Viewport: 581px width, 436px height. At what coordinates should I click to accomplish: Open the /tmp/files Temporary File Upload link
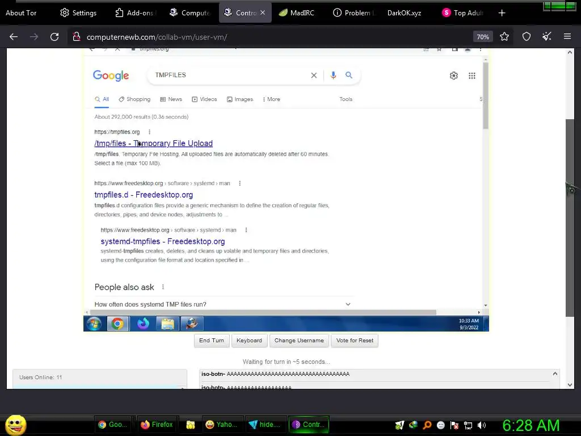pos(153,144)
